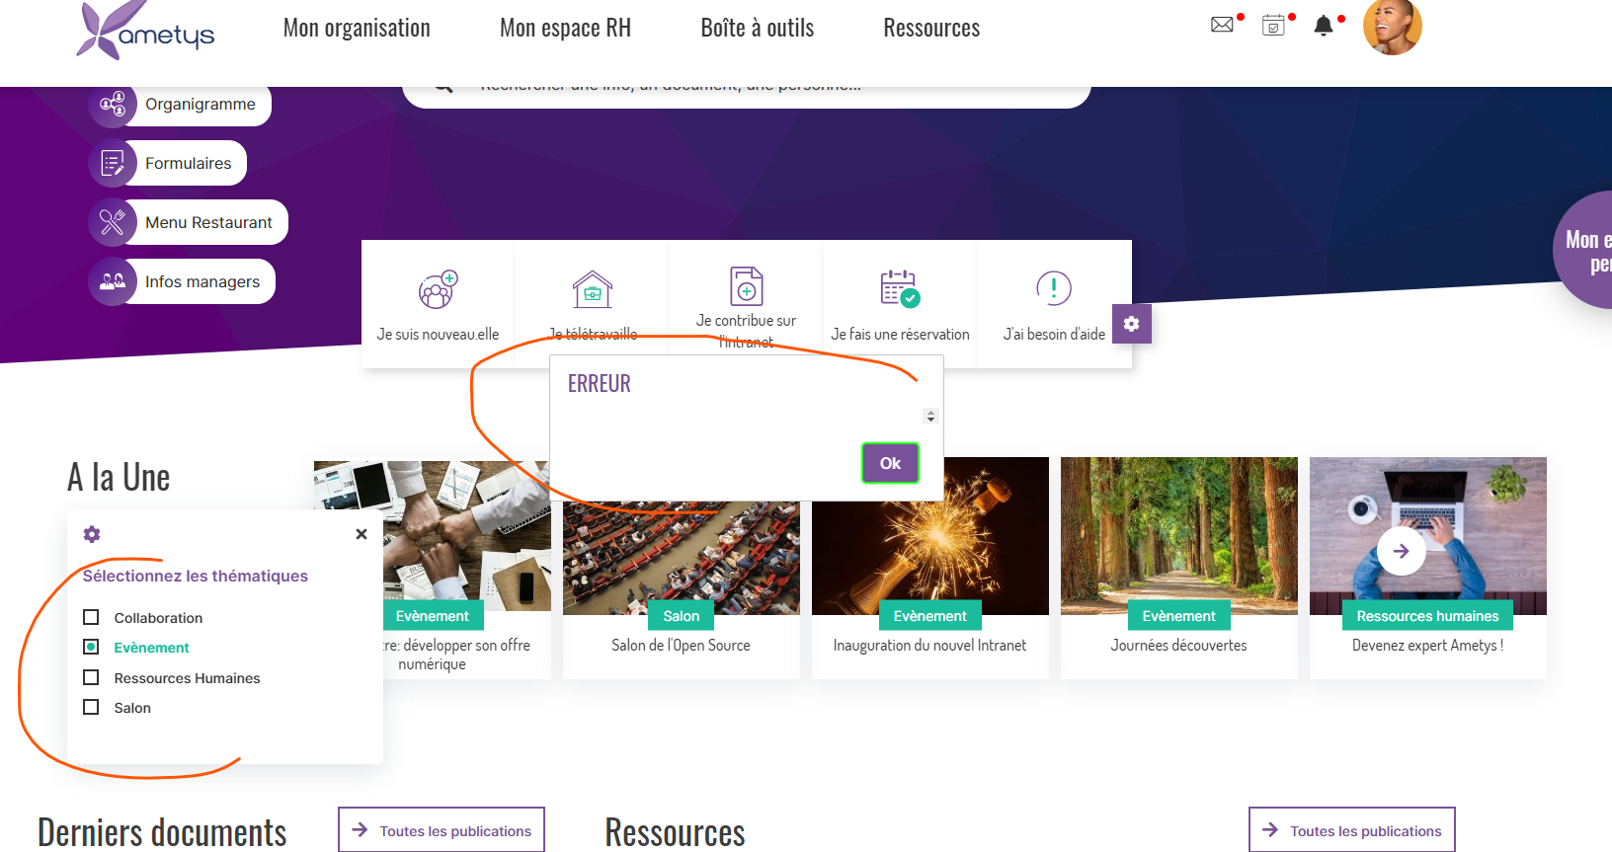The height and width of the screenshot is (852, 1612).
Task: Open the notifications bell
Action: coord(1324,26)
